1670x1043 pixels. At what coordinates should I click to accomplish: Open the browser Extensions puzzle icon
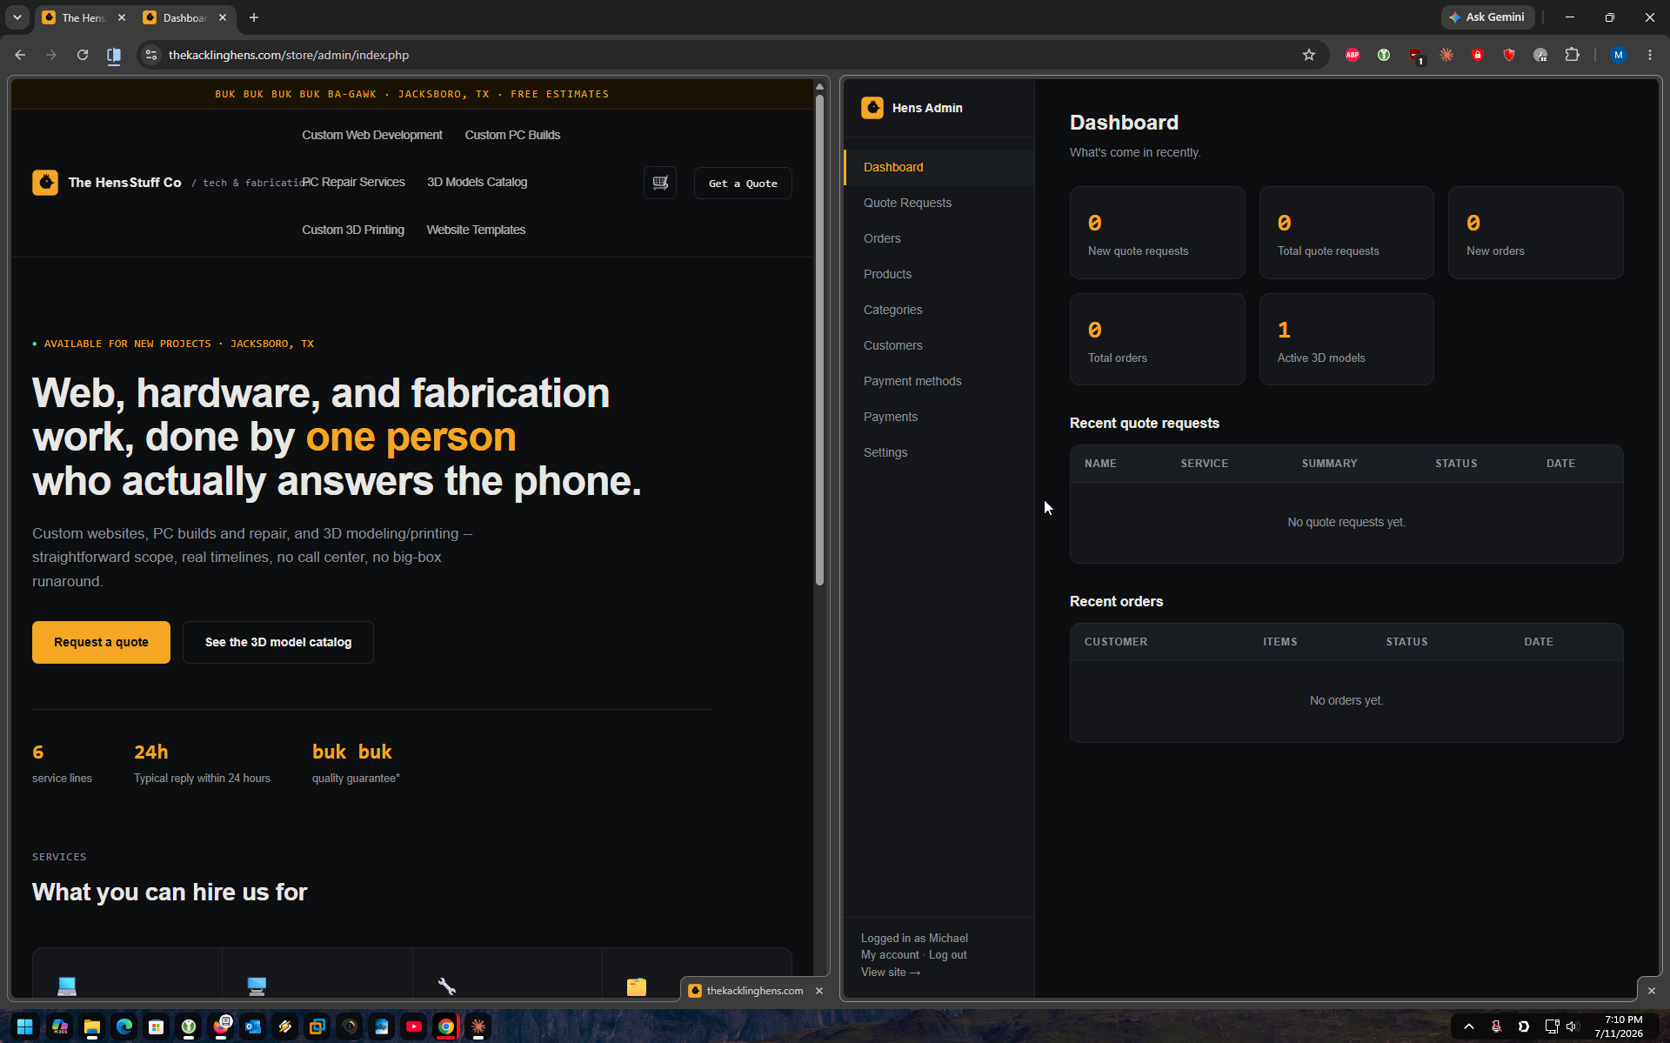coord(1572,55)
